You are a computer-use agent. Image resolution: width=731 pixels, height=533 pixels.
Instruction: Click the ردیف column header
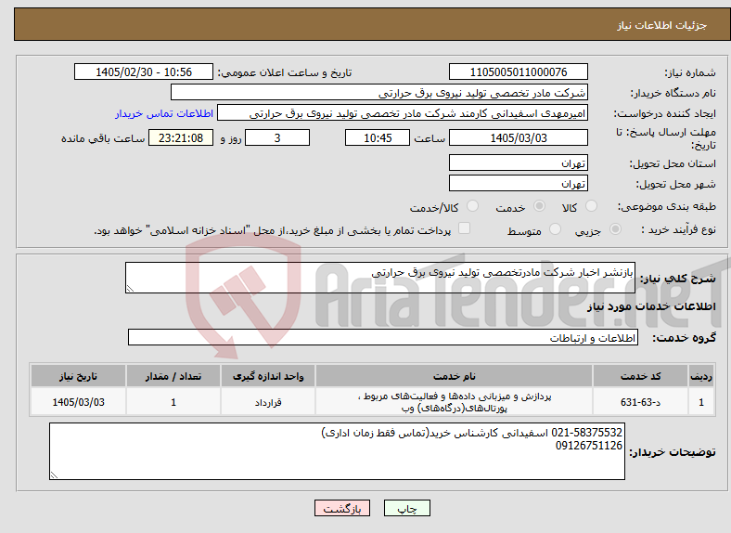coord(701,376)
